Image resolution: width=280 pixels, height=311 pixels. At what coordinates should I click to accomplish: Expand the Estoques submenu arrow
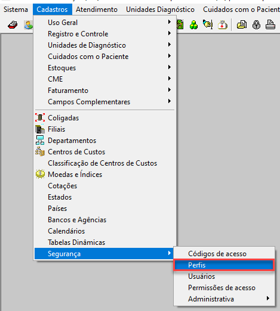170,67
